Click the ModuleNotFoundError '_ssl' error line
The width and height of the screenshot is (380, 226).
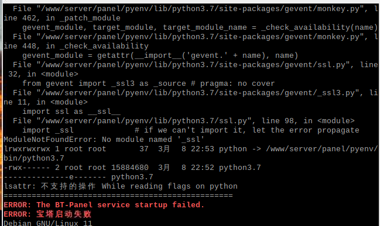coord(104,140)
